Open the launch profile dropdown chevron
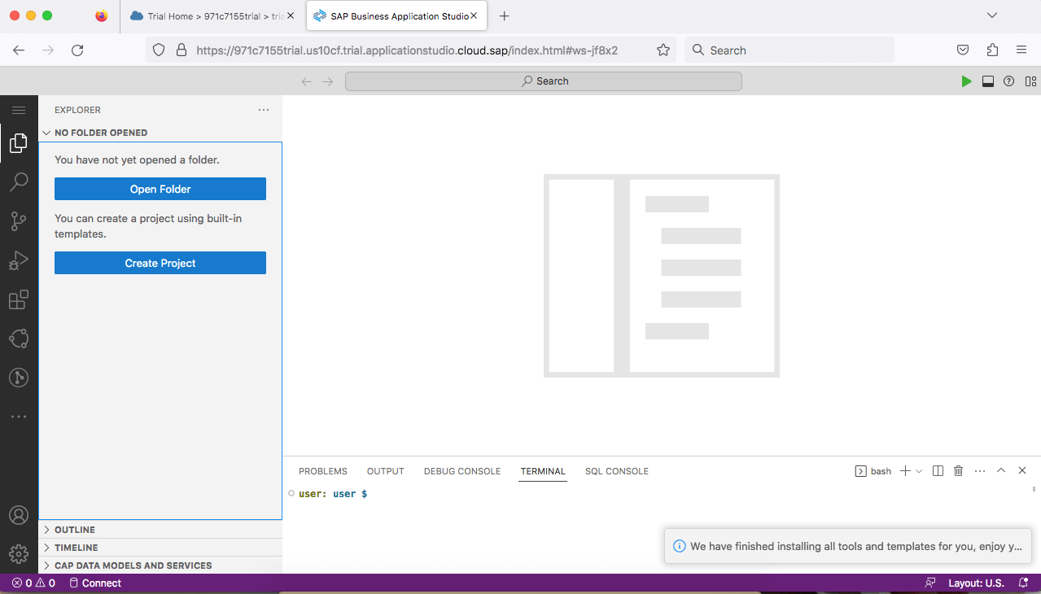Image resolution: width=1041 pixels, height=594 pixels. [x=919, y=471]
